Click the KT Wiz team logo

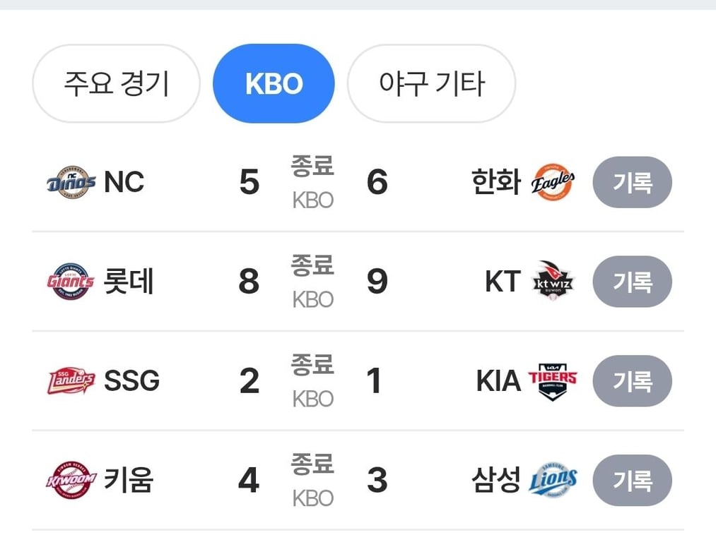[553, 282]
